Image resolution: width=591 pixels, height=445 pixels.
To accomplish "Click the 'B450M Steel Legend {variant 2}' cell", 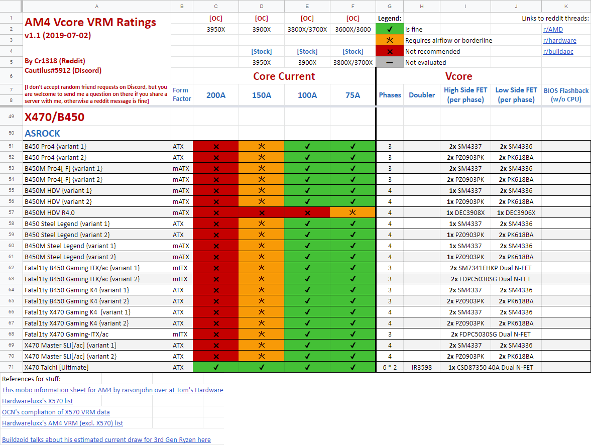I will pyautogui.click(x=97, y=257).
